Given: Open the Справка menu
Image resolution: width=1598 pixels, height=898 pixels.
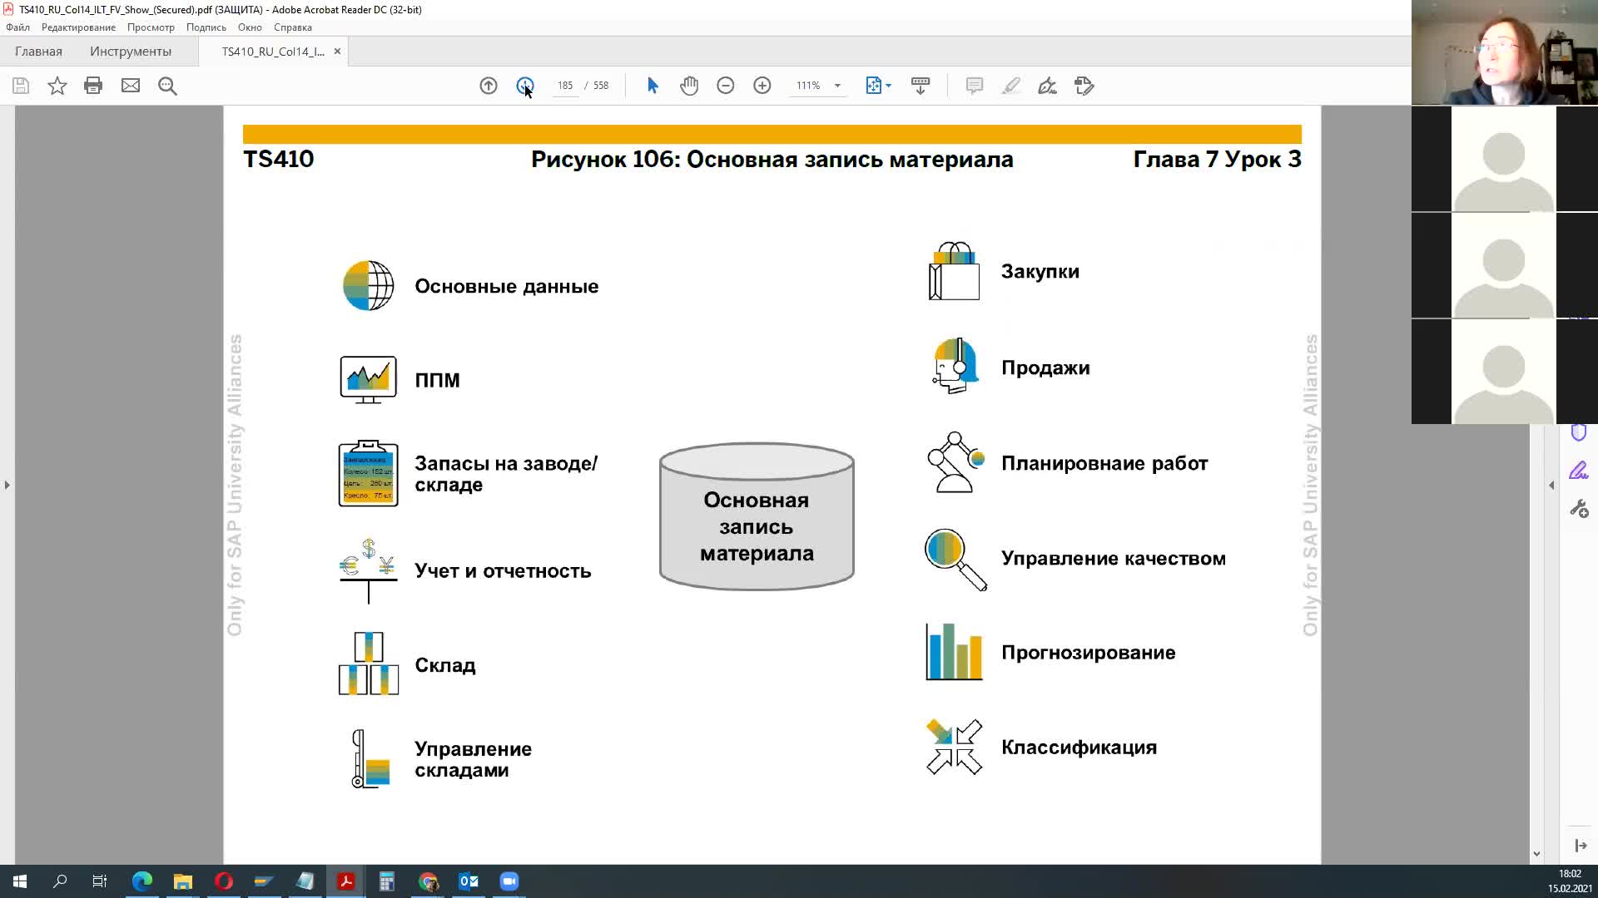Looking at the screenshot, I should click(293, 27).
